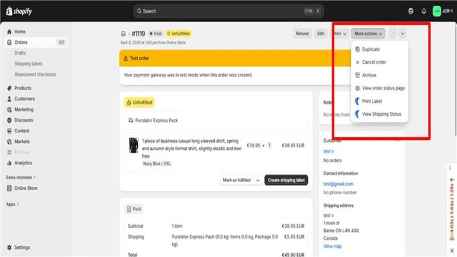Click the Marketing target icon

(x=9, y=110)
